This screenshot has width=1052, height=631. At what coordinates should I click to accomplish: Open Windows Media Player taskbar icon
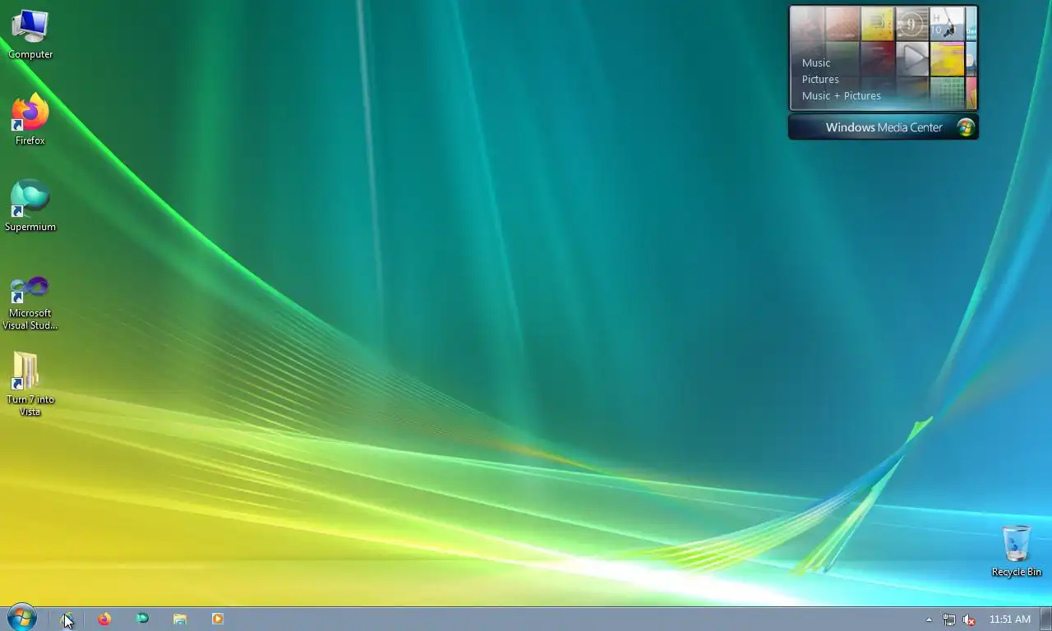(x=218, y=619)
